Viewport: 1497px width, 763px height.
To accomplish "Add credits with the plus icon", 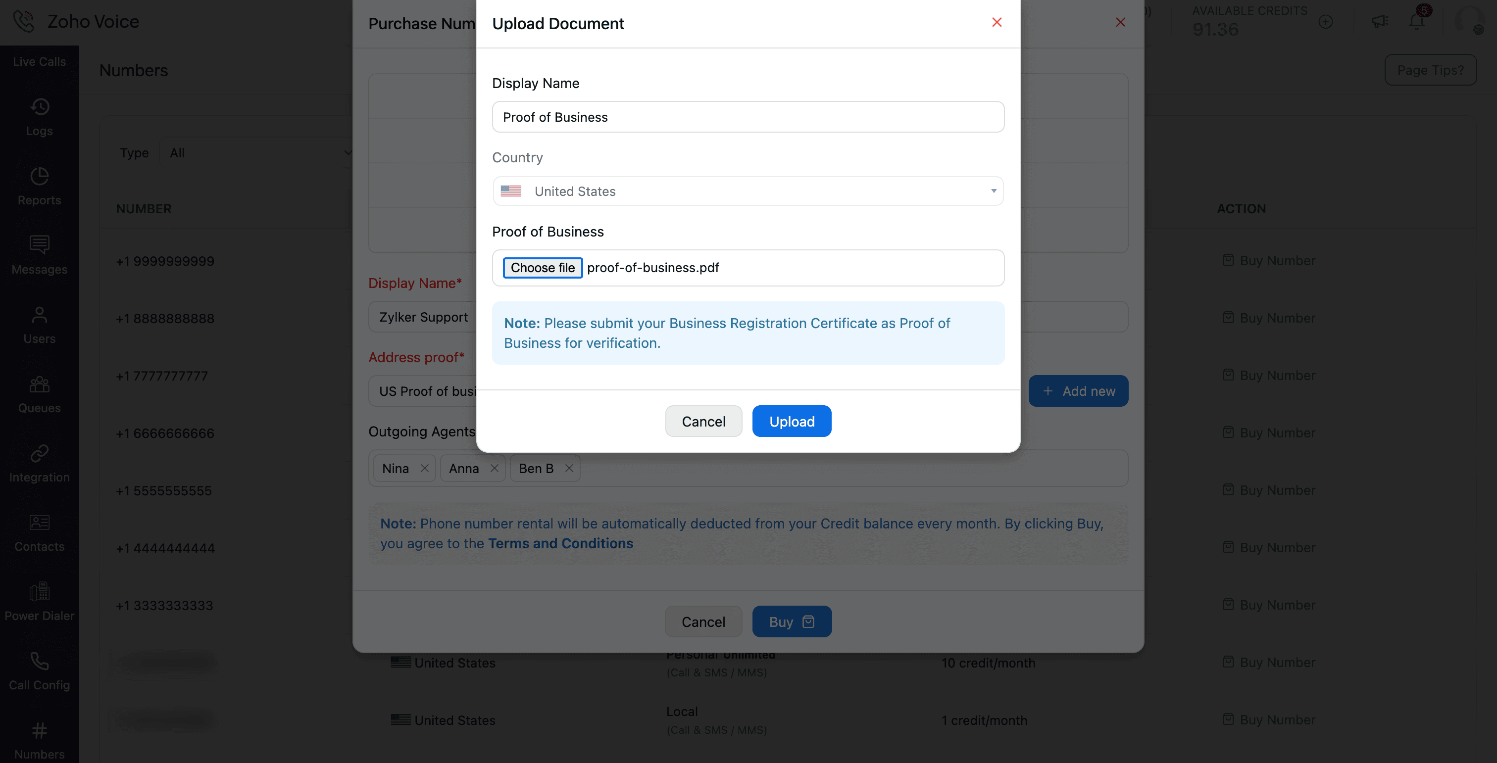I will [x=1326, y=22].
